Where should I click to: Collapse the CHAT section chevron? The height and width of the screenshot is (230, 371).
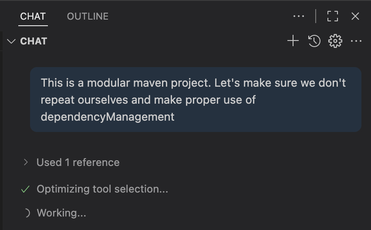pos(11,41)
